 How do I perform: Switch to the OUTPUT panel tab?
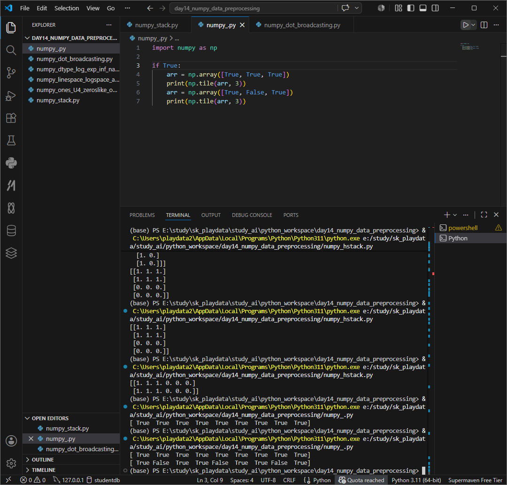click(211, 215)
